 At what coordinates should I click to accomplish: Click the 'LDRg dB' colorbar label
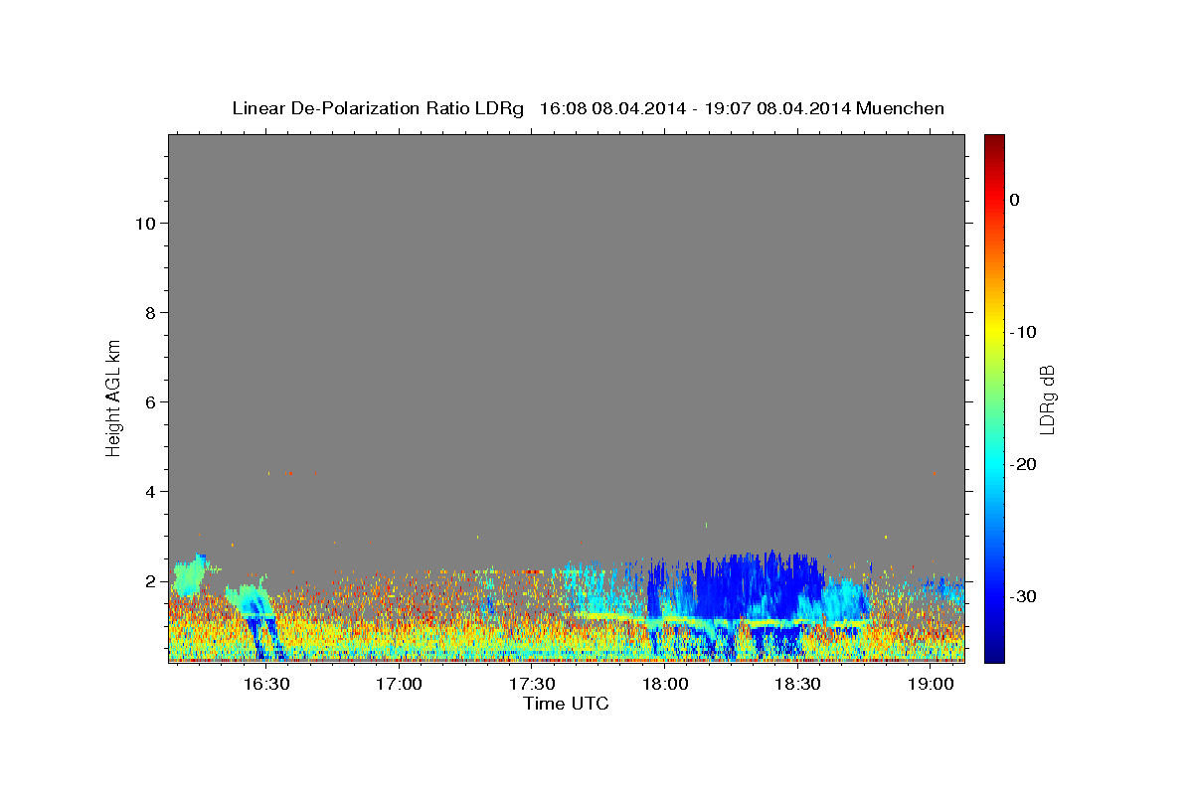click(1047, 400)
